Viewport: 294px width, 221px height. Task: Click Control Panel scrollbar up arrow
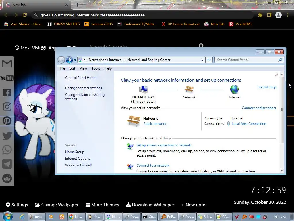point(282,74)
